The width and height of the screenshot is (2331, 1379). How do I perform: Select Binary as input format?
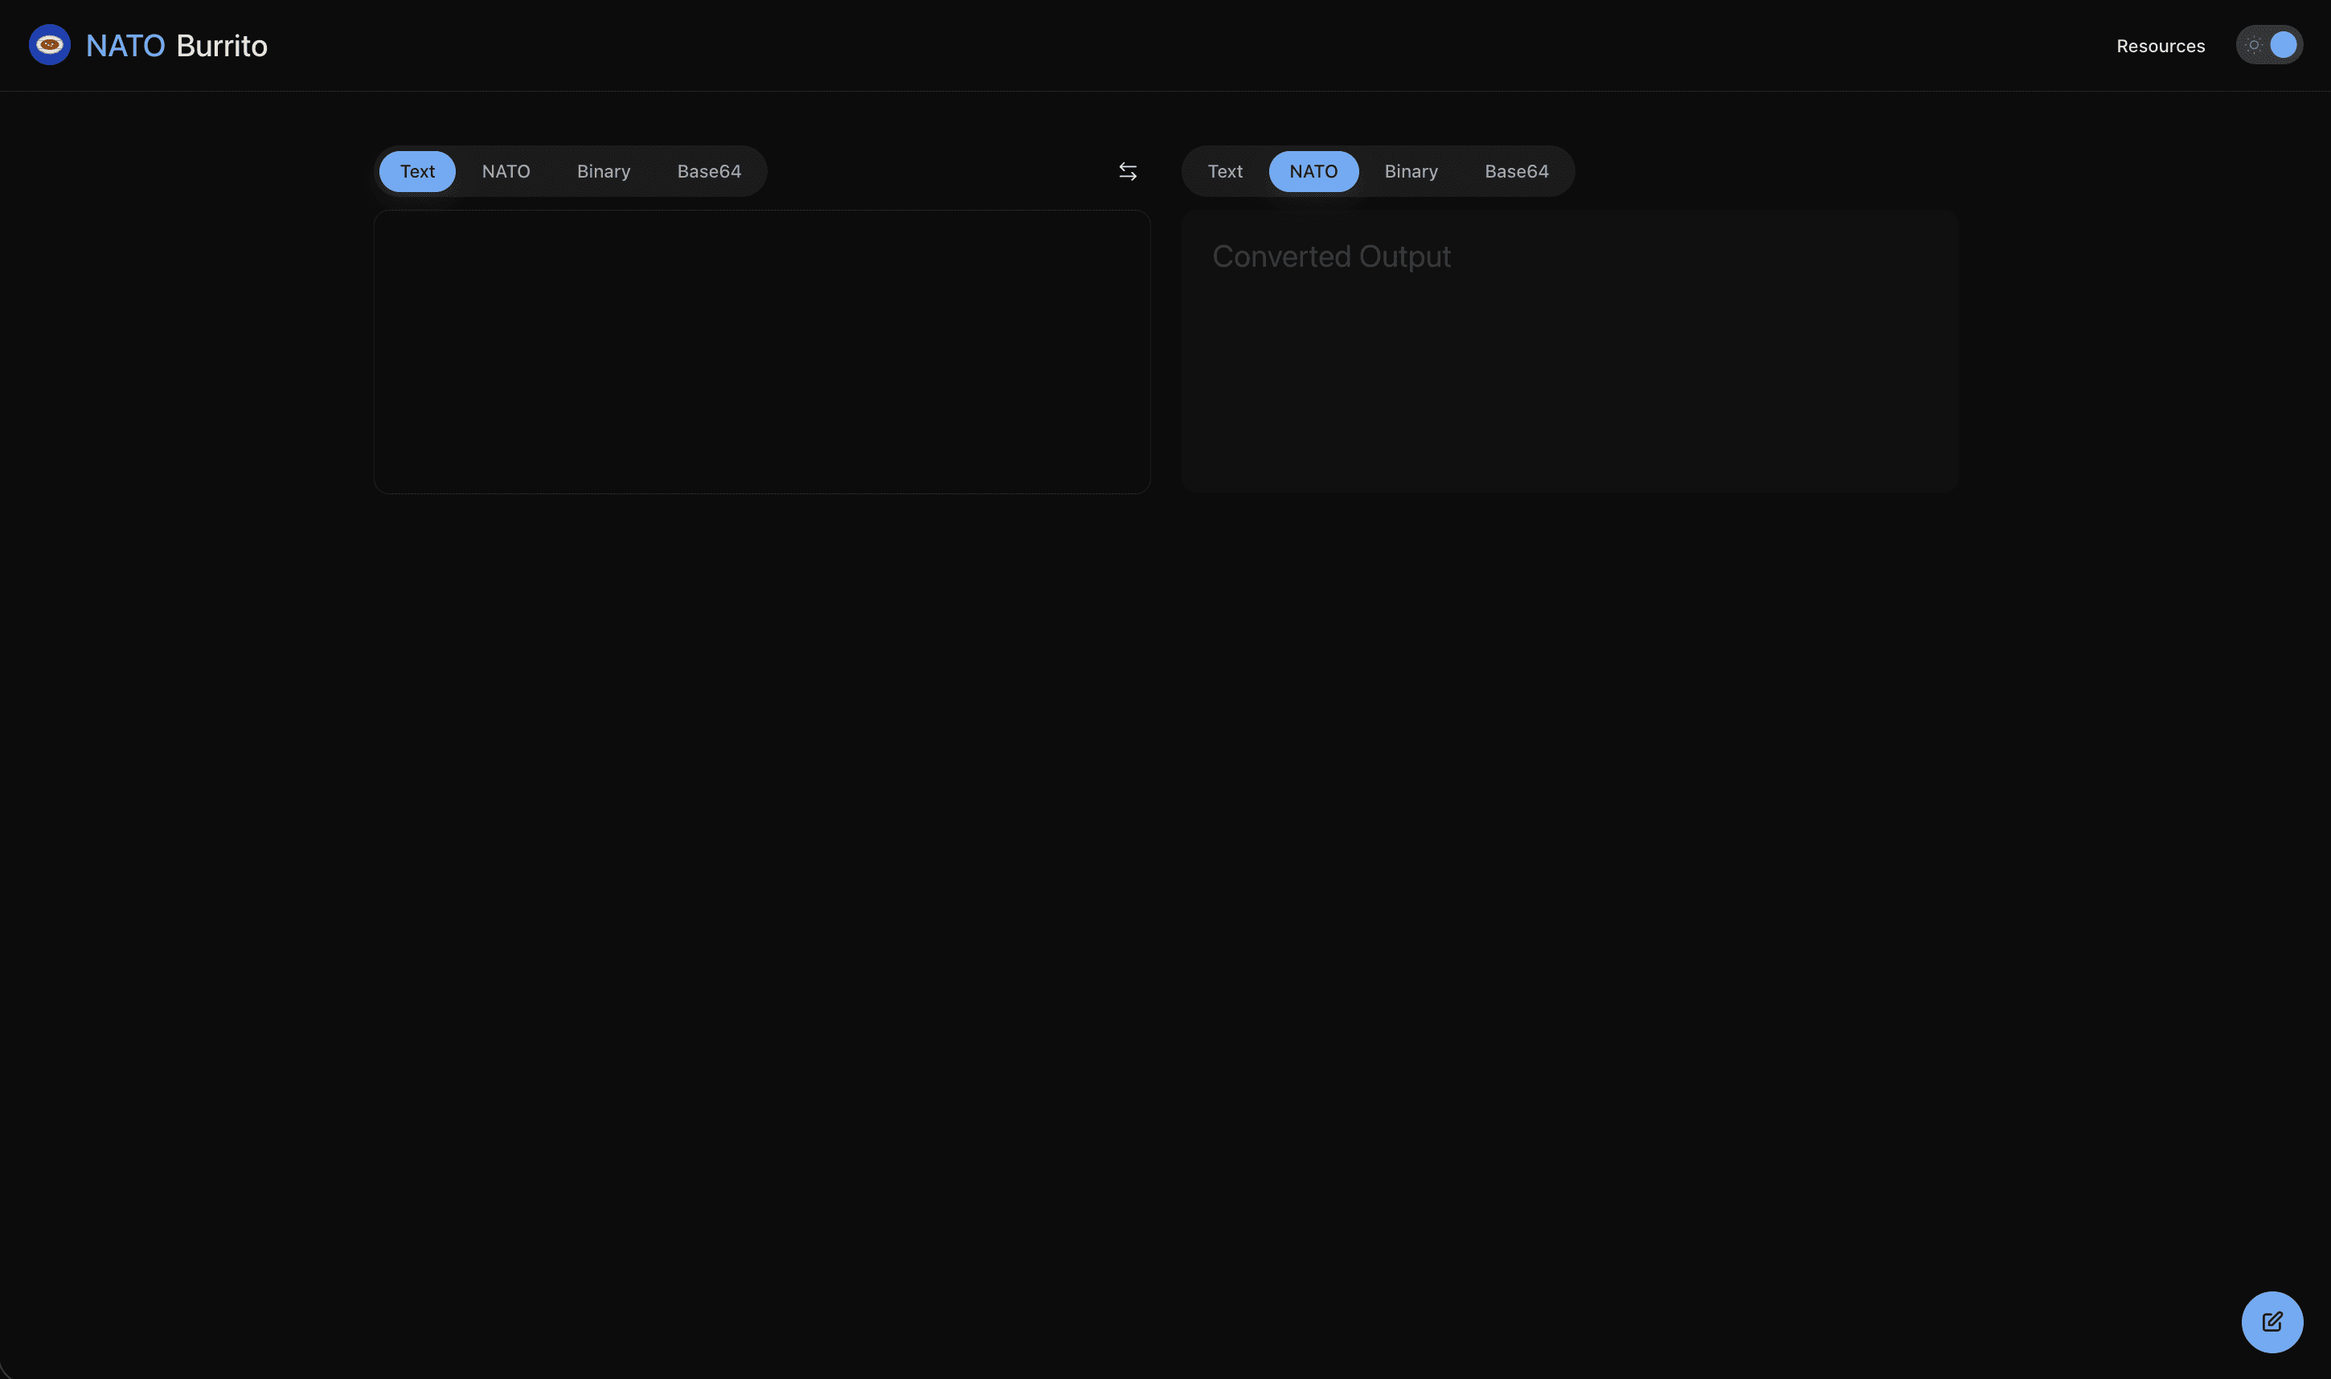point(603,171)
